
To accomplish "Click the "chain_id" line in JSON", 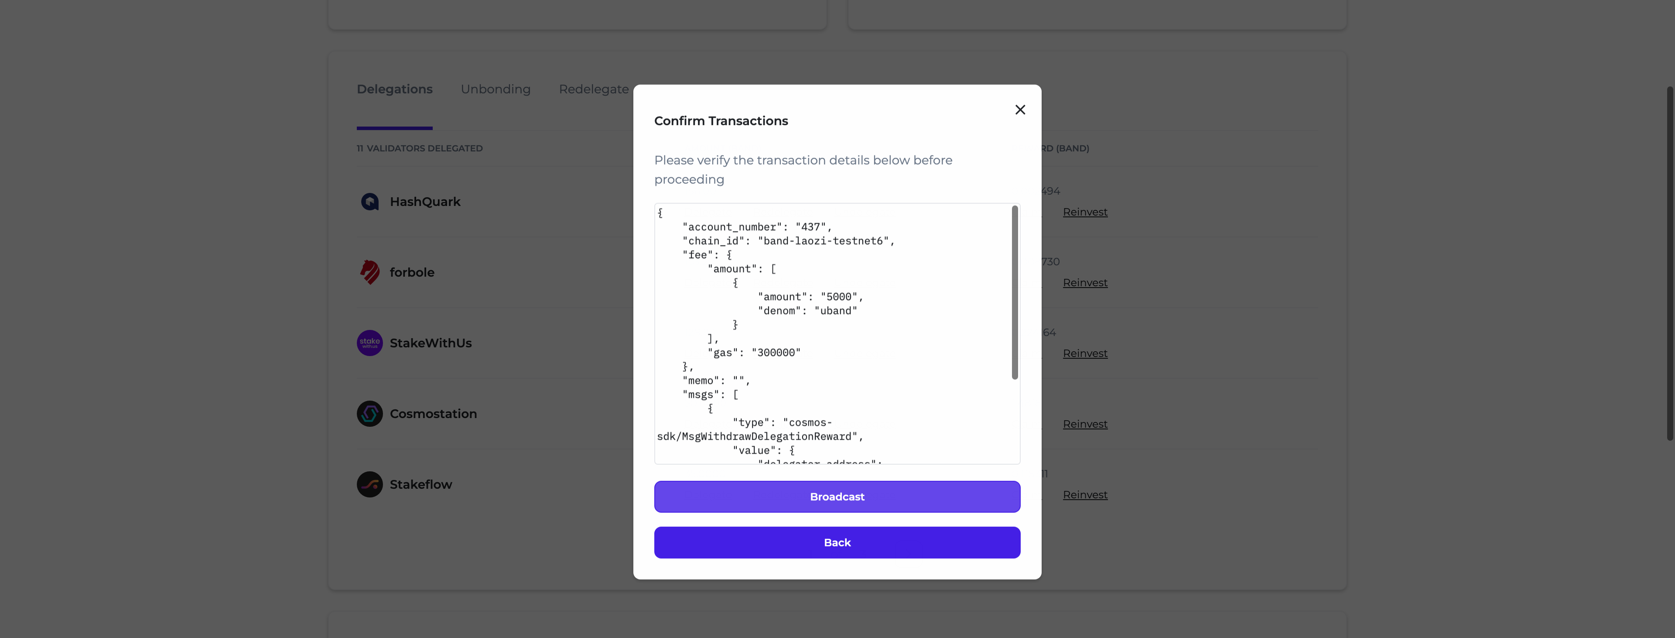I will click(788, 240).
